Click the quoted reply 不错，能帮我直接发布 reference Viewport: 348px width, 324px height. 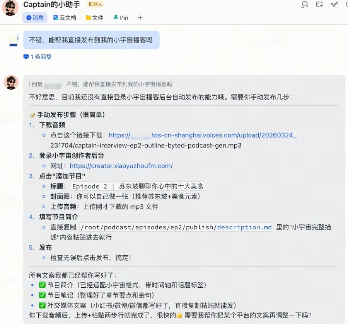(119, 84)
